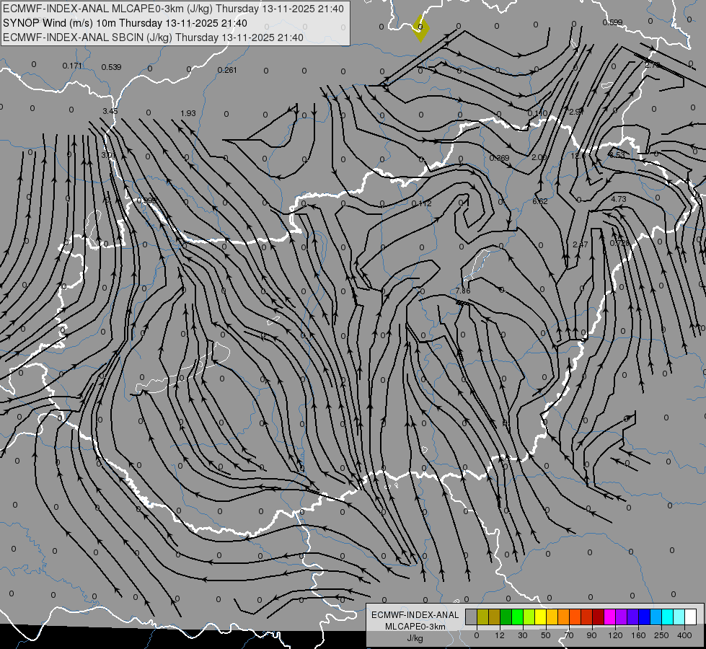
Task: Select the dark green legend swatch
Action: coord(506,617)
